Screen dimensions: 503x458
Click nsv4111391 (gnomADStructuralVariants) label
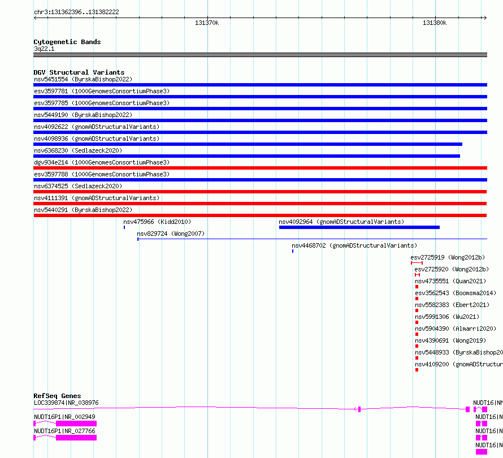[x=97, y=198]
